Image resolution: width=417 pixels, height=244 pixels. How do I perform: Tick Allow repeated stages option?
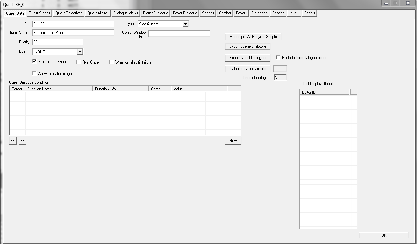pos(34,73)
